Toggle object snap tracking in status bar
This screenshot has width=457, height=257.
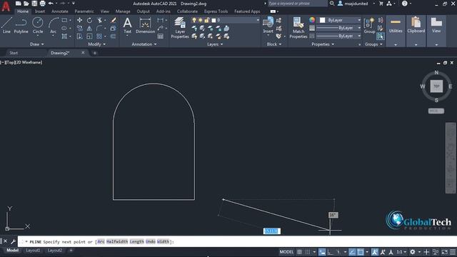click(x=352, y=252)
